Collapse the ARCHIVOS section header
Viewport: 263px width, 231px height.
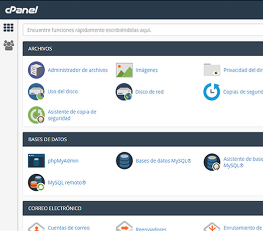[143, 49]
